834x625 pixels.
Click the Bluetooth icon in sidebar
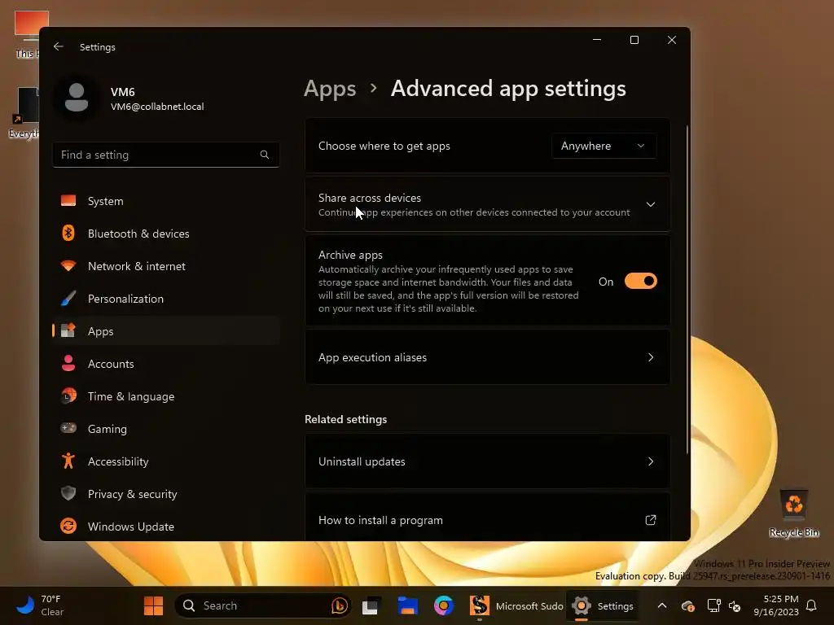[68, 234]
